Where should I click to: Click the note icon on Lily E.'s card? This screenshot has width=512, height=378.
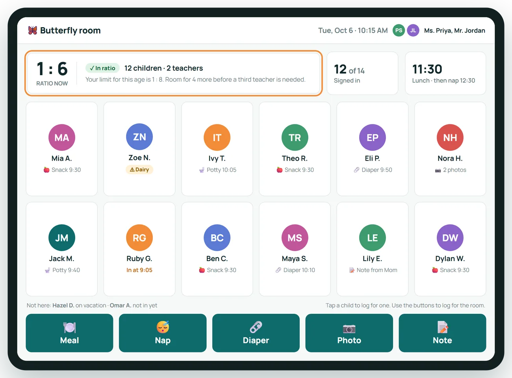point(352,270)
